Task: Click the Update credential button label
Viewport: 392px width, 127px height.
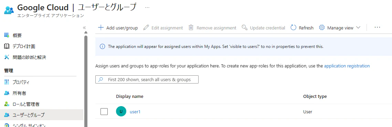Action: pyautogui.click(x=267, y=28)
